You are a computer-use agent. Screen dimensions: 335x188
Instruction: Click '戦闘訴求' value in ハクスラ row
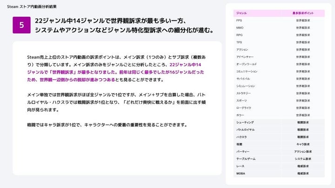303,137
